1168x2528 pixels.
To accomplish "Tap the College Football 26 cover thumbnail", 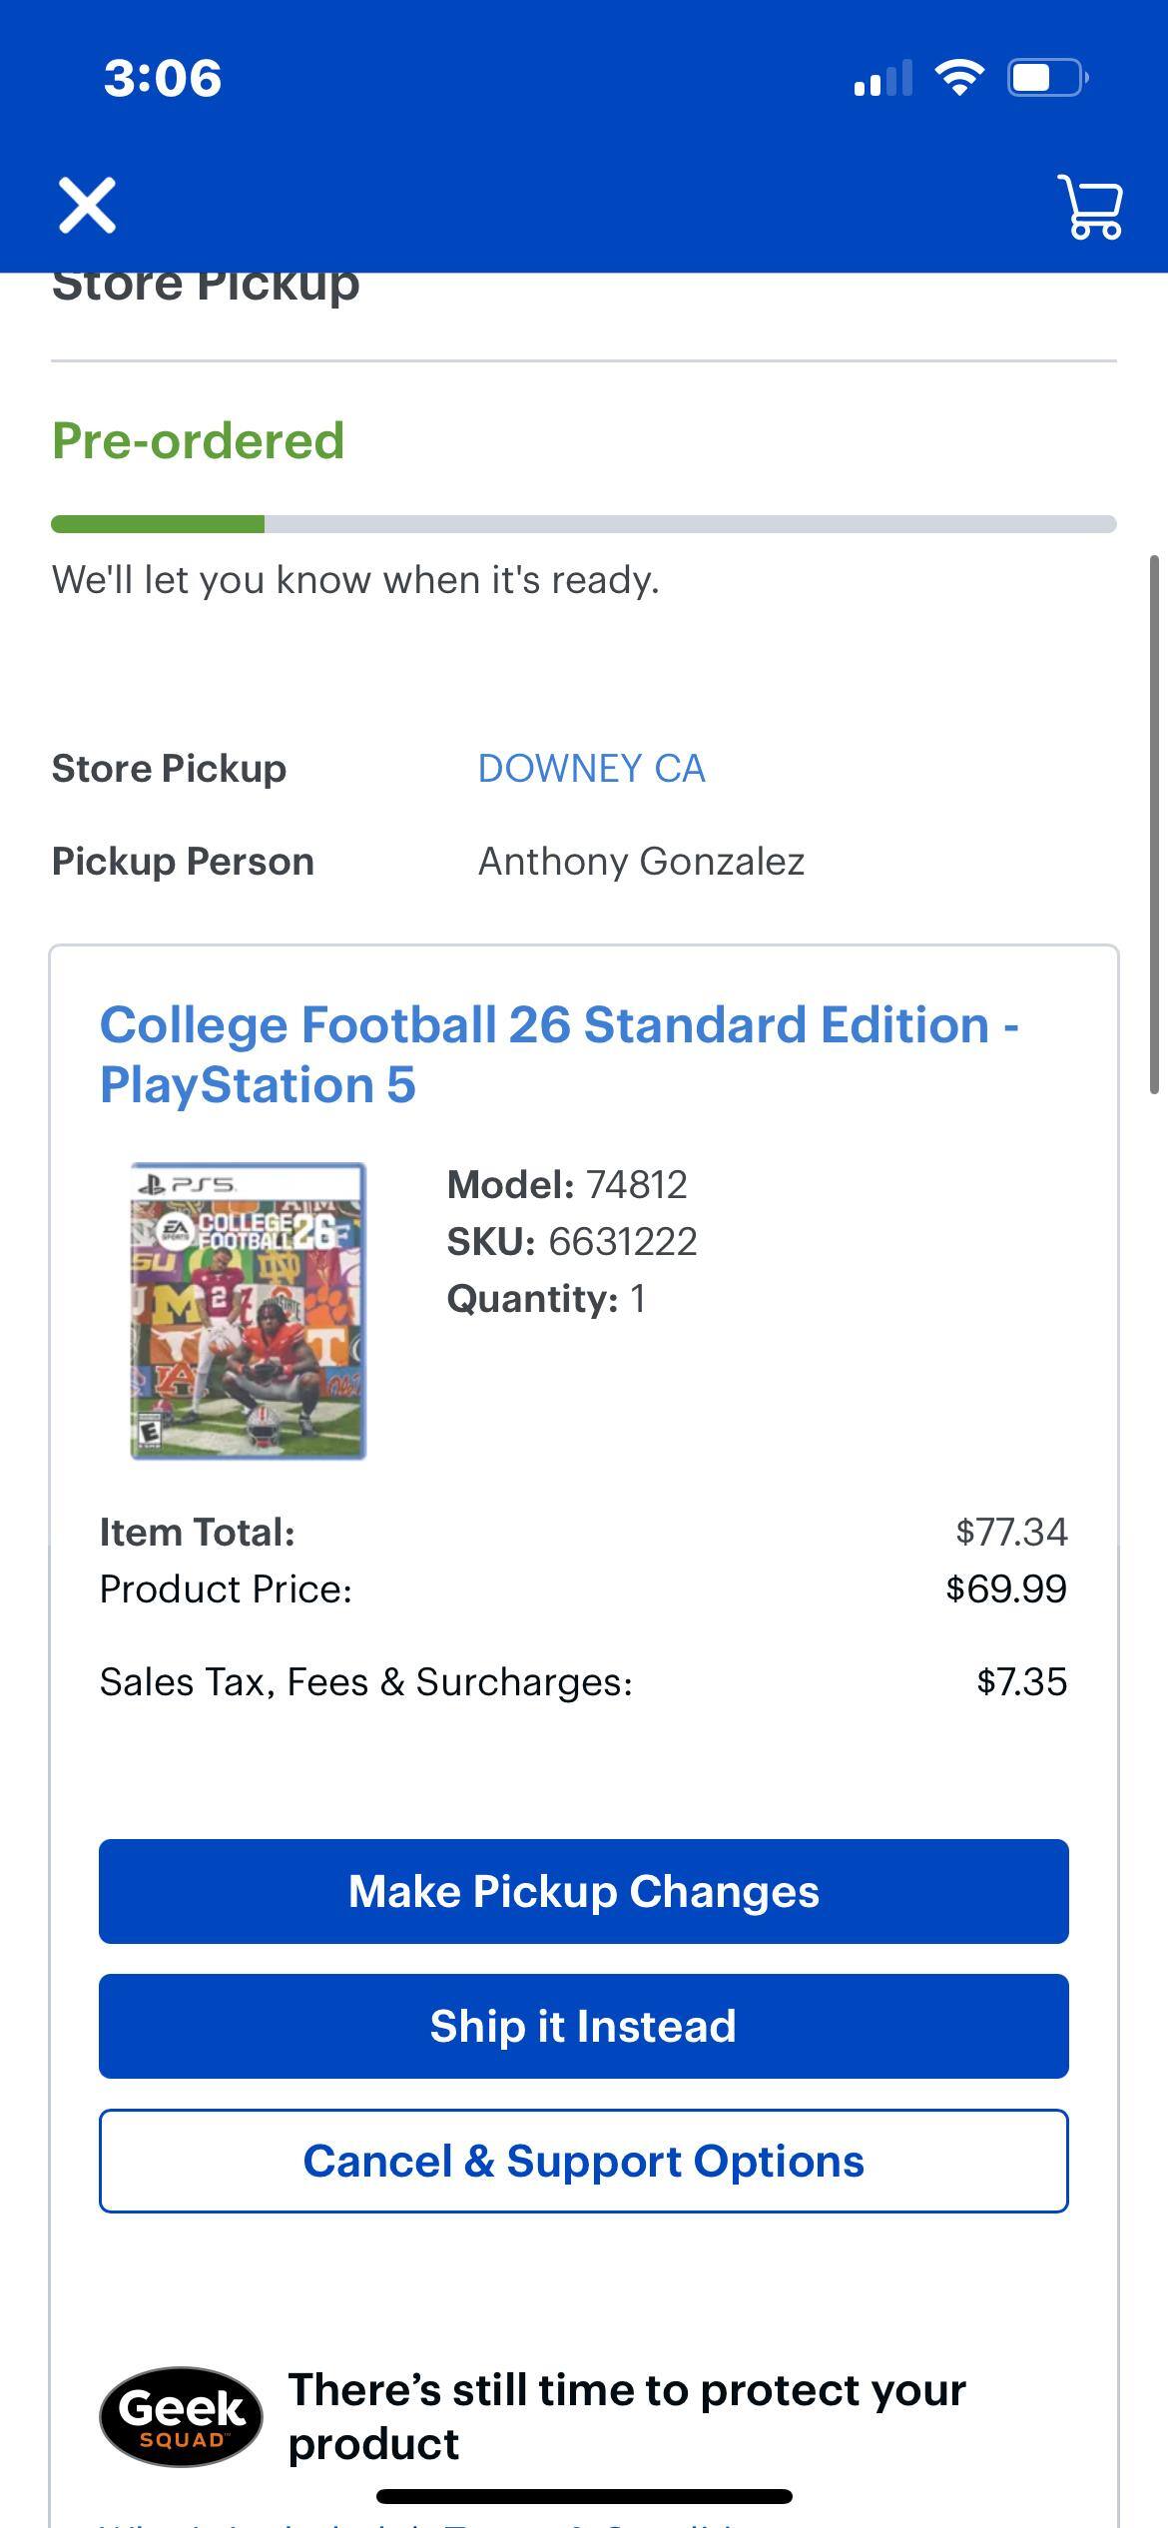I will tap(249, 1311).
